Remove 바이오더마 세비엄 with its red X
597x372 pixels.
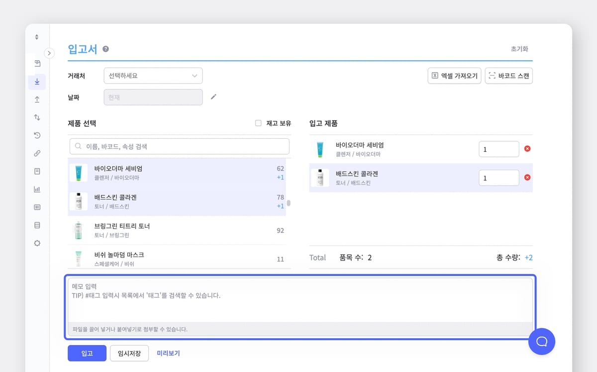coord(526,148)
